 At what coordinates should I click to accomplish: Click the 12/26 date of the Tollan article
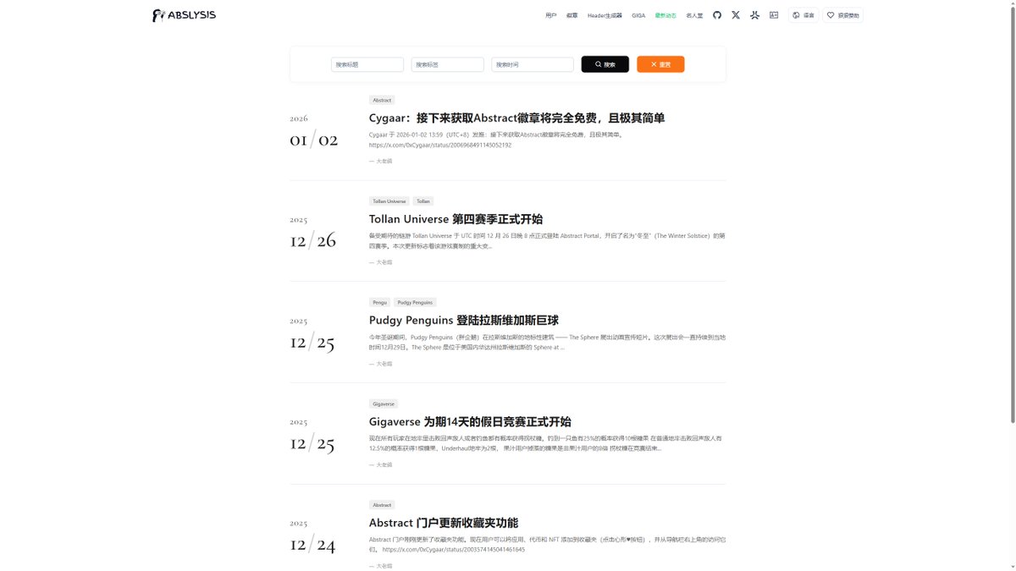coord(312,240)
